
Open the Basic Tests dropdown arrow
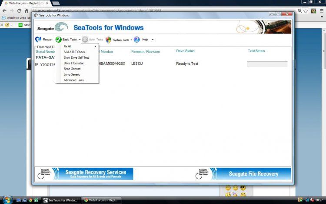[x=80, y=40]
